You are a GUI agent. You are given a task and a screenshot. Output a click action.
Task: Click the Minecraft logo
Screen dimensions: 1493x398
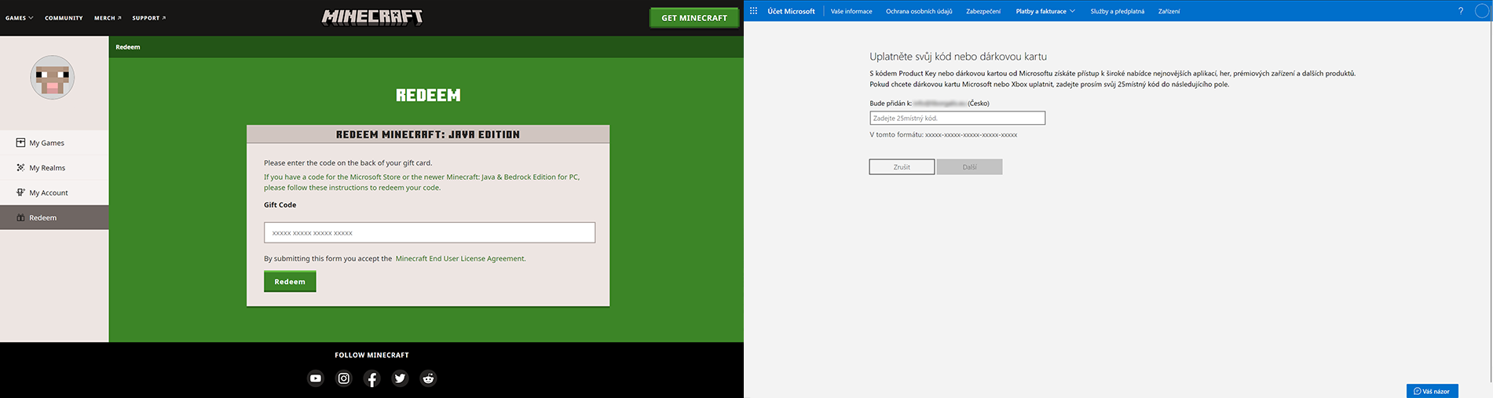(x=372, y=17)
